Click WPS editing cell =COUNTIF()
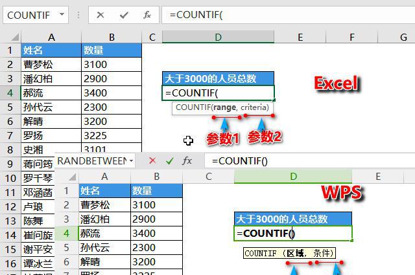This screenshot has height=275, width=415. pos(293,234)
